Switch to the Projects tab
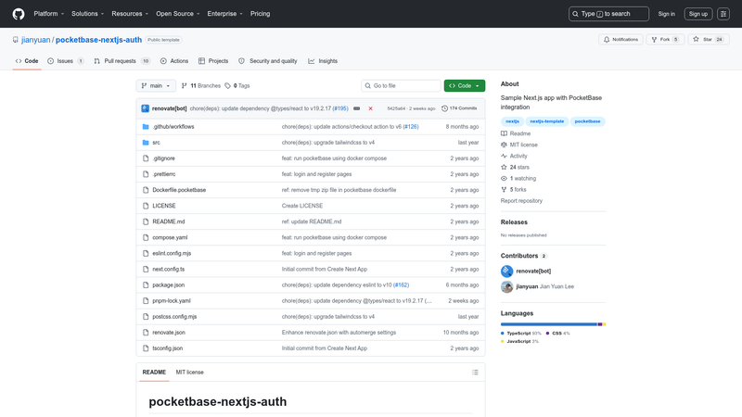 pyautogui.click(x=213, y=61)
